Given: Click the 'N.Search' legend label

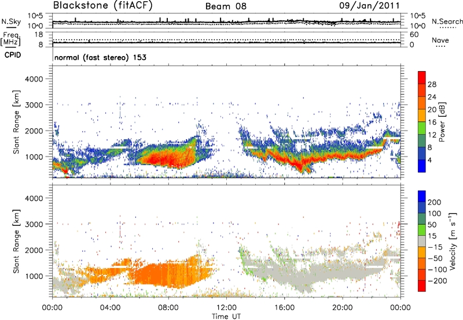Looking at the screenshot, I should (447, 21).
